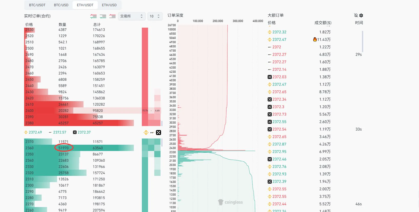This screenshot has width=419, height=212.
Task: Click the OKX heatmap column header icon
Action: pyautogui.click(x=159, y=132)
